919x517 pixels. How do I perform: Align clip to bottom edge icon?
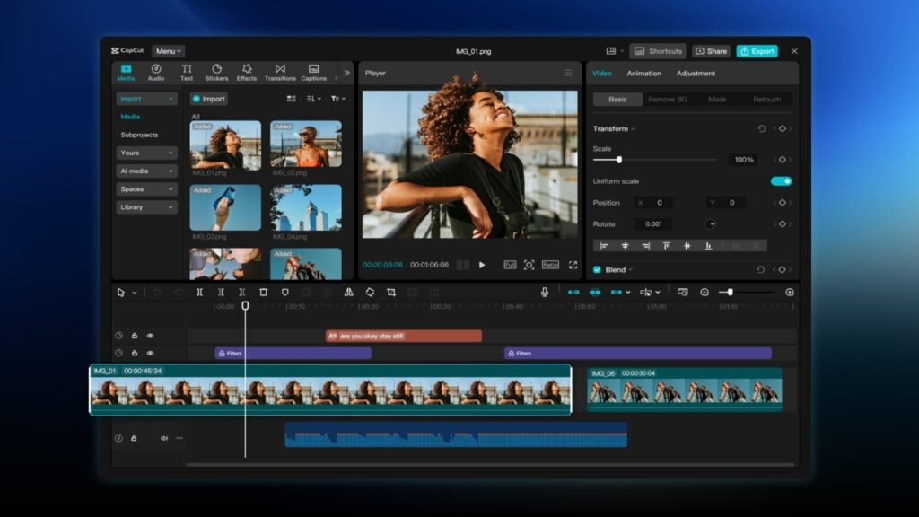708,246
